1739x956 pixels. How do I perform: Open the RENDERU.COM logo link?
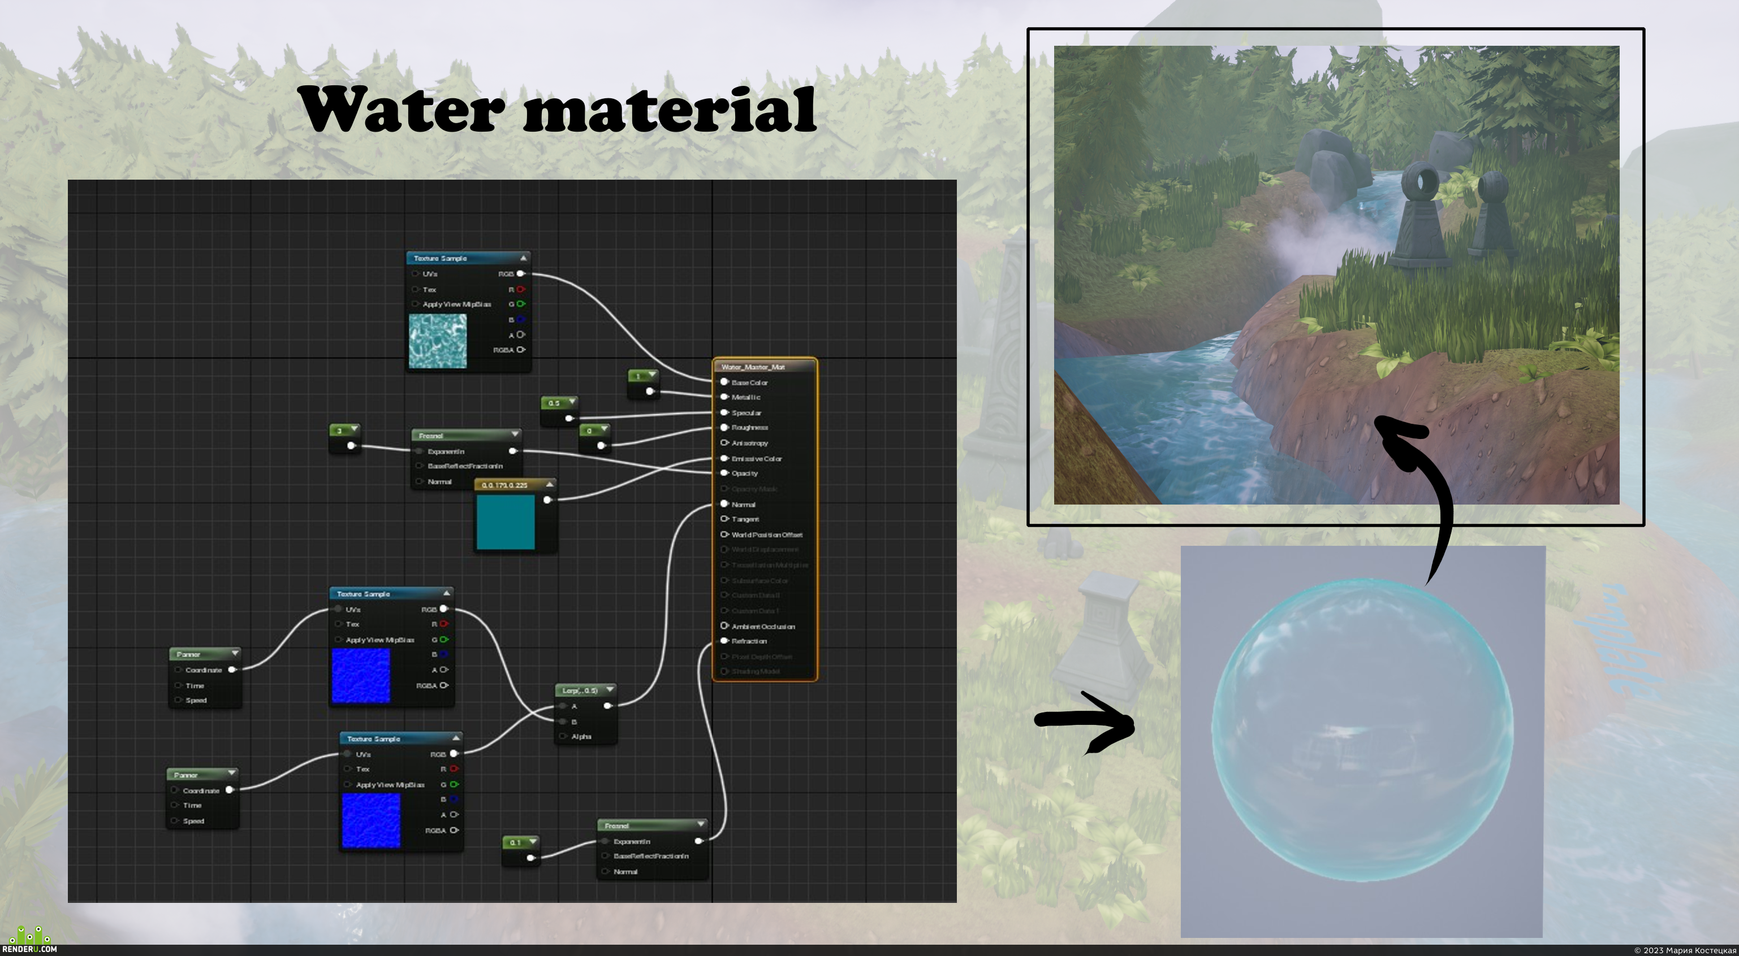click(29, 940)
